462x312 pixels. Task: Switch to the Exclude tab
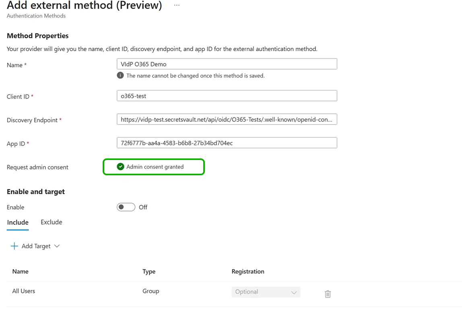tap(52, 222)
